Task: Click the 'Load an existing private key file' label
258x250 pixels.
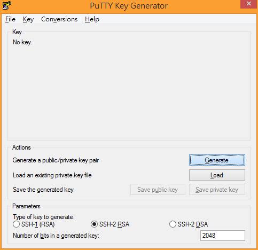Action: click(x=52, y=175)
